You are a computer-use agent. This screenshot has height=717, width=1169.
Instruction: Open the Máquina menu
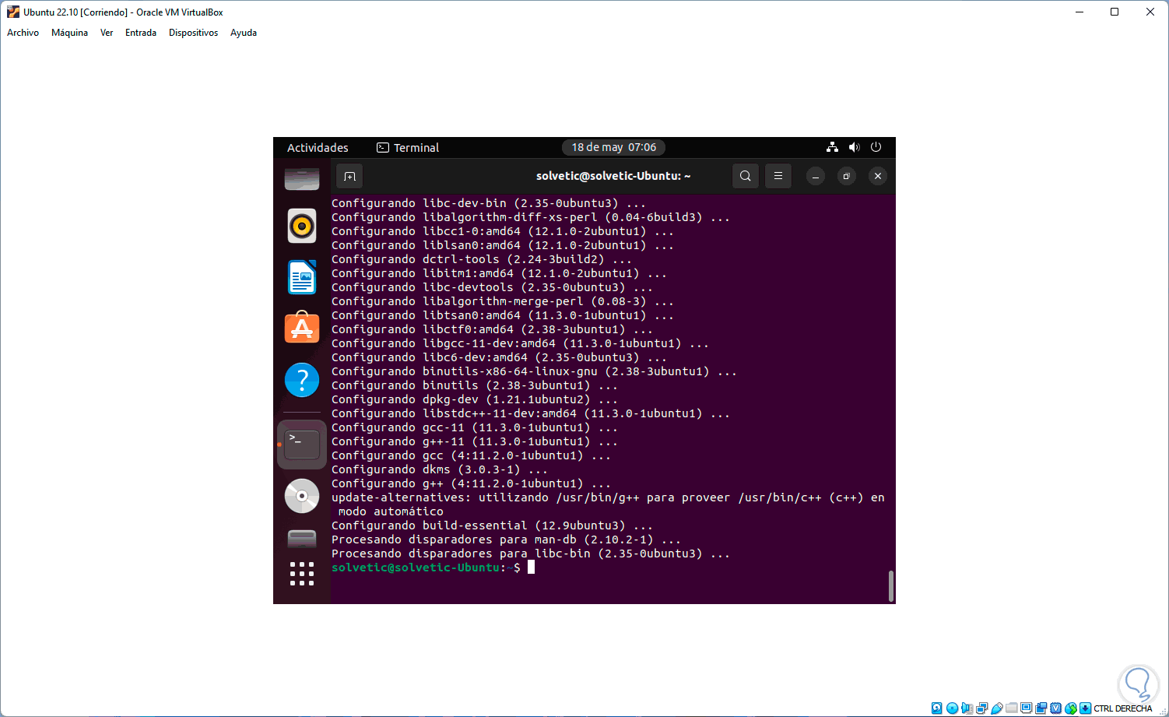tap(69, 33)
